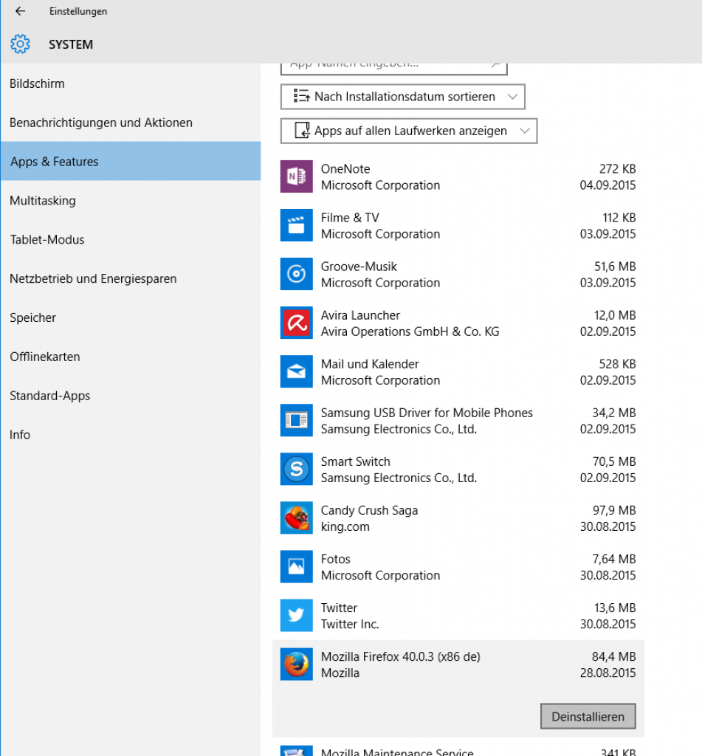Select the Groove-Musik app name

click(x=359, y=266)
